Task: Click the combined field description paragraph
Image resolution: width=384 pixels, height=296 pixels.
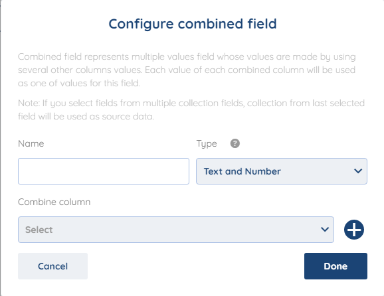Action: 187,70
